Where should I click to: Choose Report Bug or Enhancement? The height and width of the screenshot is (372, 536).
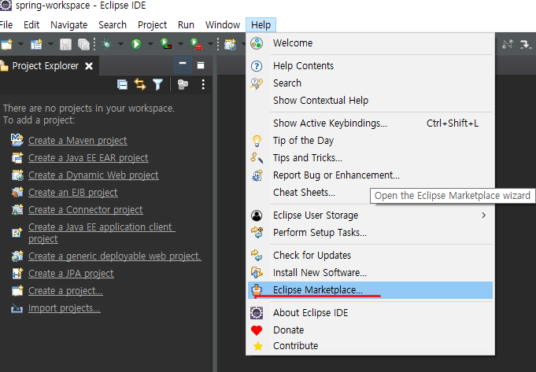pyautogui.click(x=371, y=175)
